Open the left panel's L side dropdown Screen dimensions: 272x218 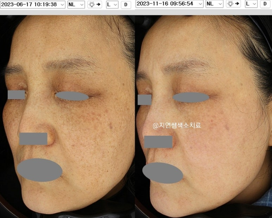click(112, 5)
